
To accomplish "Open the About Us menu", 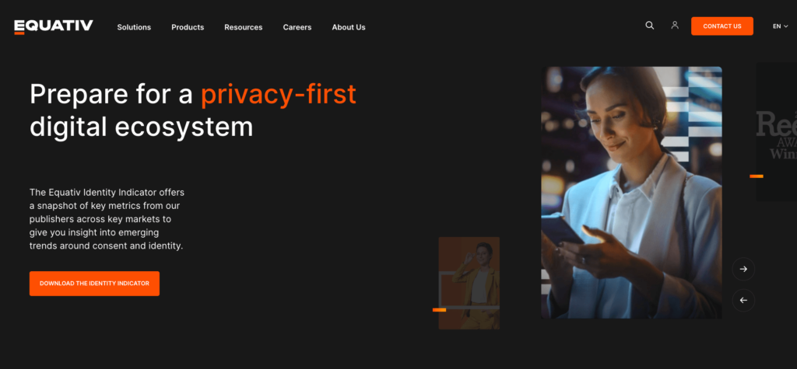I will [x=349, y=27].
